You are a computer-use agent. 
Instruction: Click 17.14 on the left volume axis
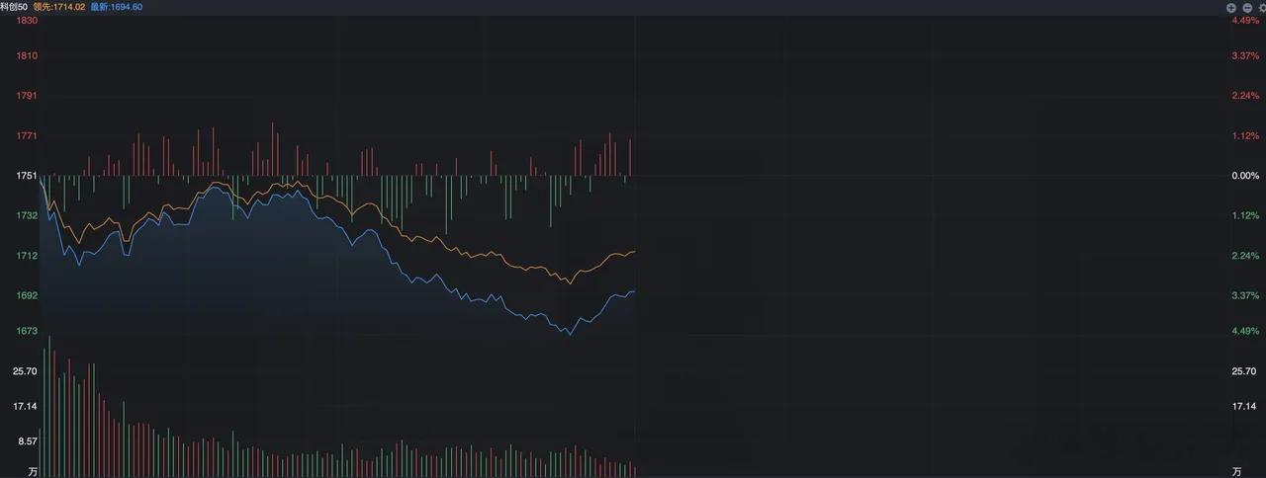tap(26, 406)
